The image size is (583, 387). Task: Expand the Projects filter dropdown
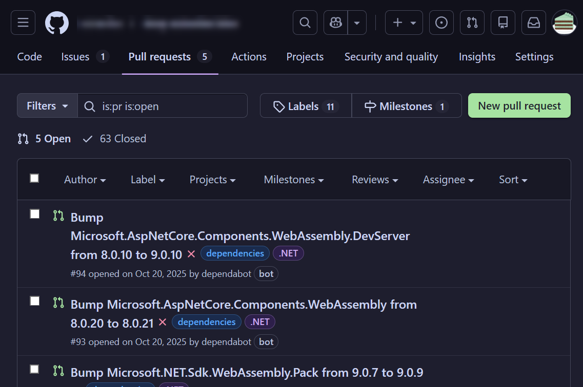click(213, 180)
